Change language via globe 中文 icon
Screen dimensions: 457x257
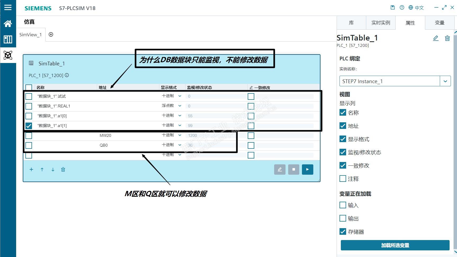pos(416,8)
